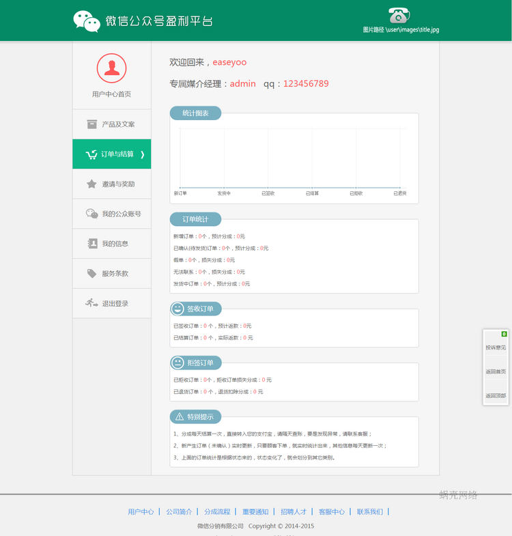This screenshot has height=536, width=512.
Task: Click 返回首页 in the floating panel
Action: coord(496,371)
